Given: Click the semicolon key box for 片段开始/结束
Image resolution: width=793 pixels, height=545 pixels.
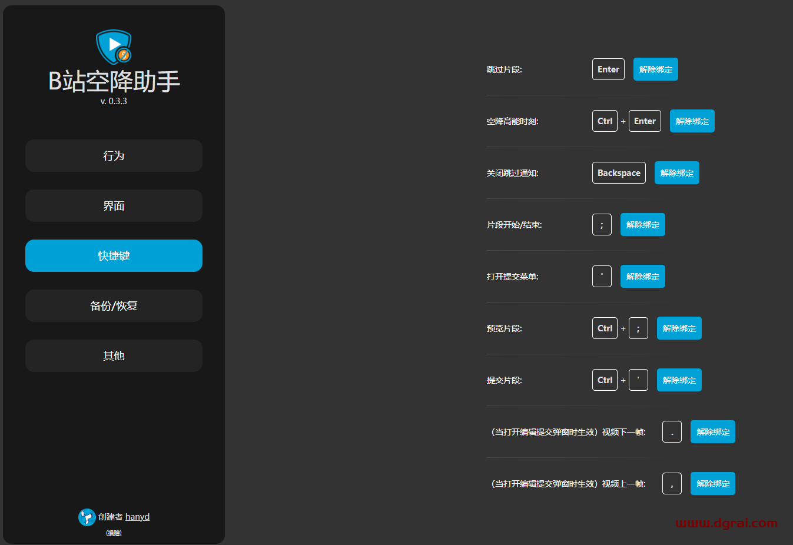Looking at the screenshot, I should coord(602,225).
